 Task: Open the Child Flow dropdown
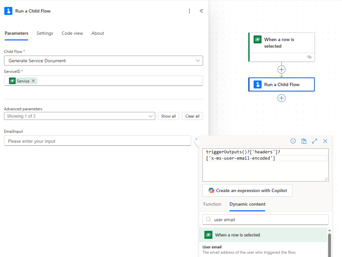point(197,61)
